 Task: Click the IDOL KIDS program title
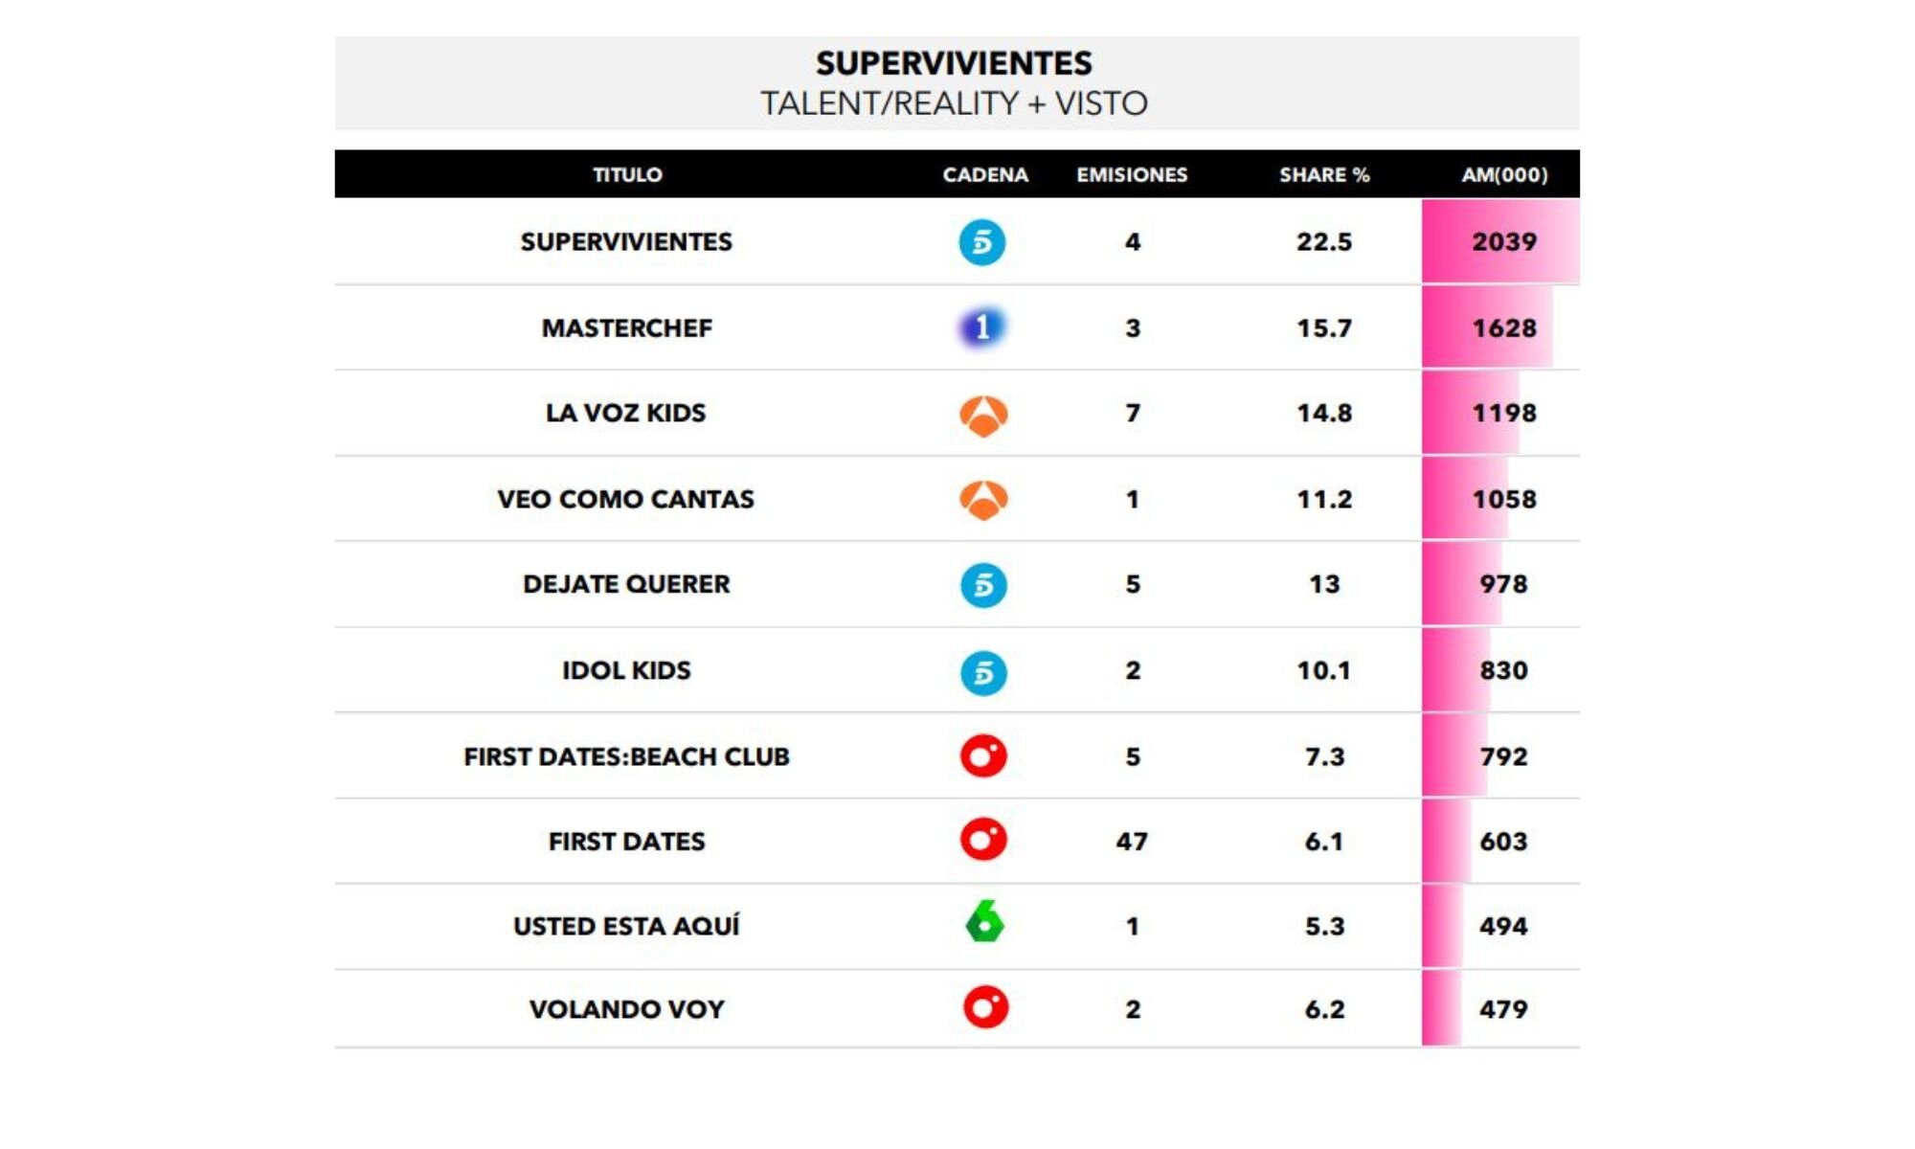click(x=626, y=670)
